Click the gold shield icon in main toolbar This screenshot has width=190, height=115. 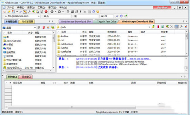click(98, 12)
